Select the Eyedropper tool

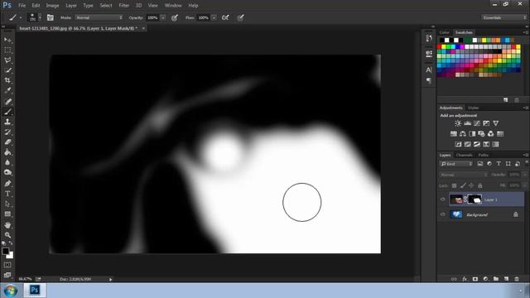coord(7,90)
